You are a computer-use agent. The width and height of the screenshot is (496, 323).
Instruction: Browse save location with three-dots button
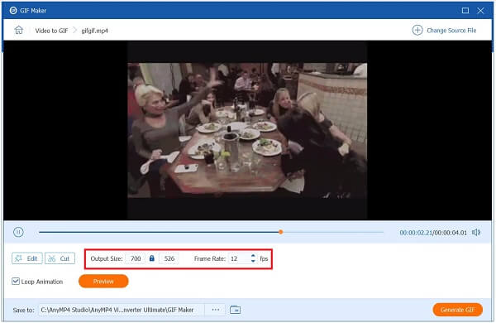coord(216,310)
